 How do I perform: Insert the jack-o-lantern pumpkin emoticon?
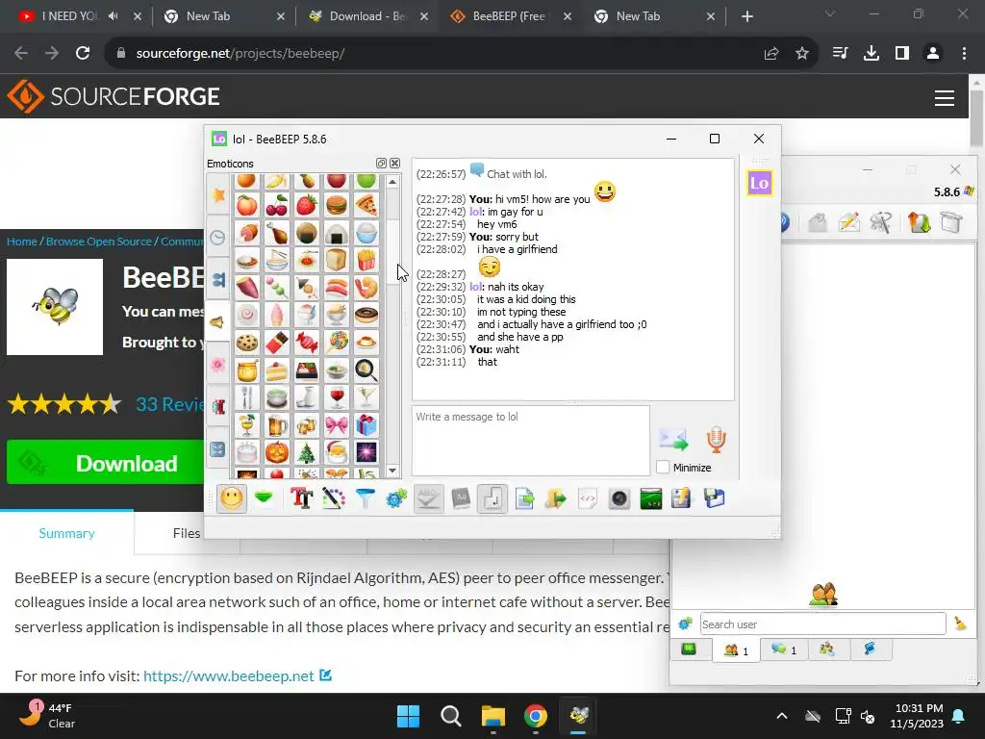[276, 452]
